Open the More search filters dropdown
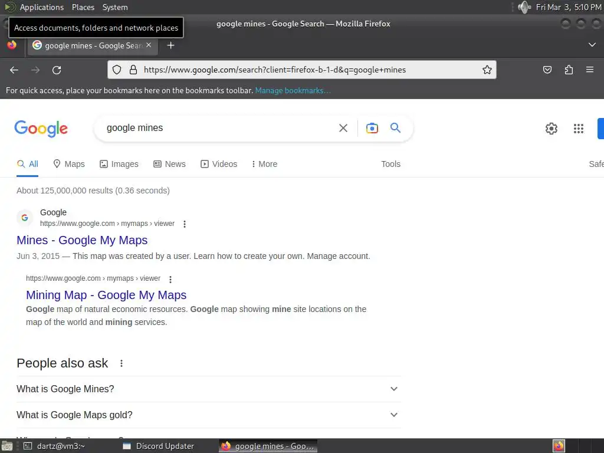This screenshot has height=453, width=604. click(264, 164)
